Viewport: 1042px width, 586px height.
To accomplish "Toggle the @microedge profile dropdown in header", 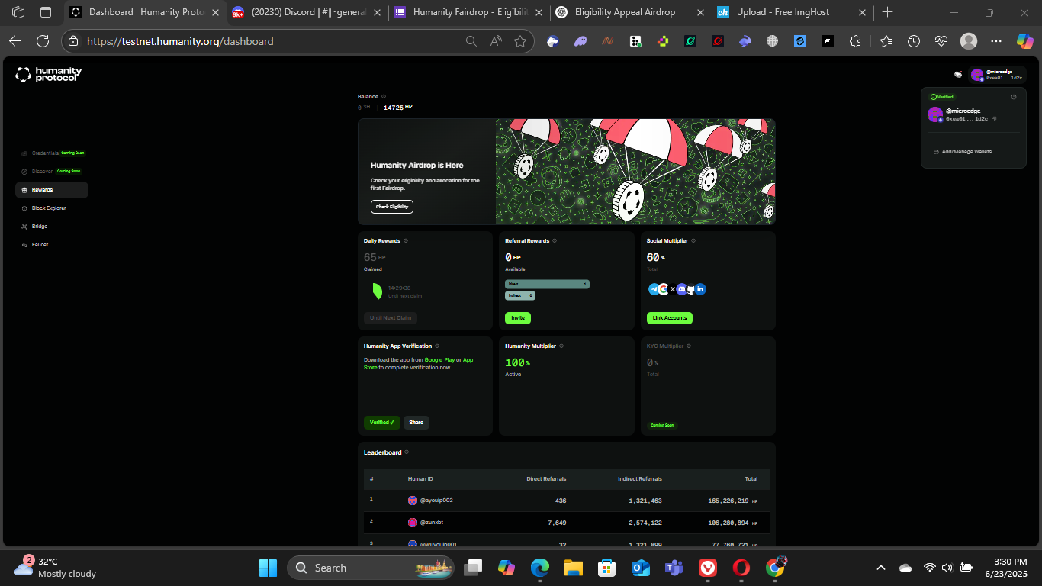I will coord(998,75).
